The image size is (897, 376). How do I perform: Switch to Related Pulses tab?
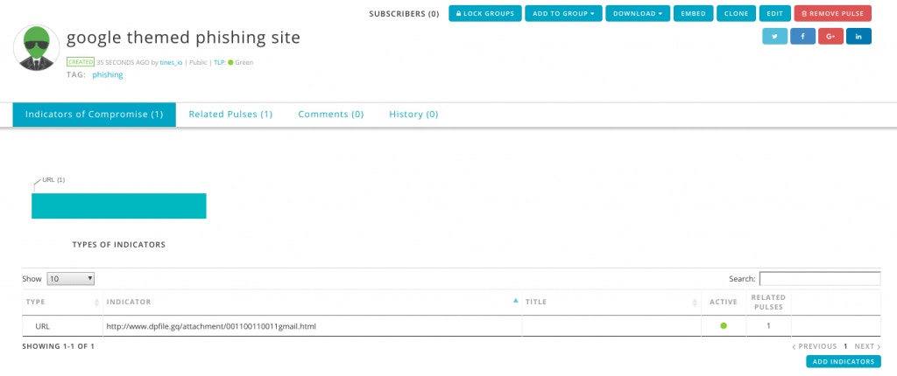point(230,115)
